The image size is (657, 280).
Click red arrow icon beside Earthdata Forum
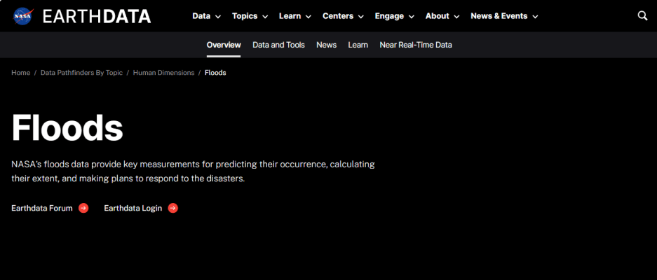(x=83, y=208)
